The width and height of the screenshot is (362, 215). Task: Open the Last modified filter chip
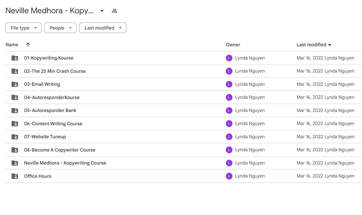tap(103, 28)
